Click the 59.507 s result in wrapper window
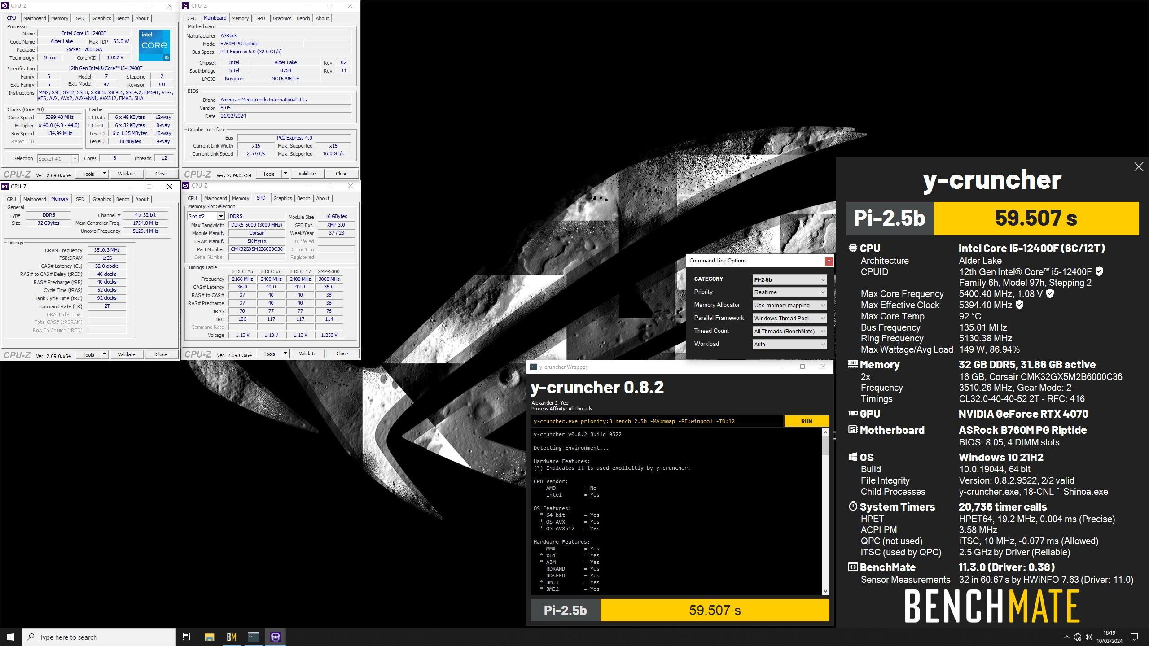The width and height of the screenshot is (1149, 646). [715, 610]
